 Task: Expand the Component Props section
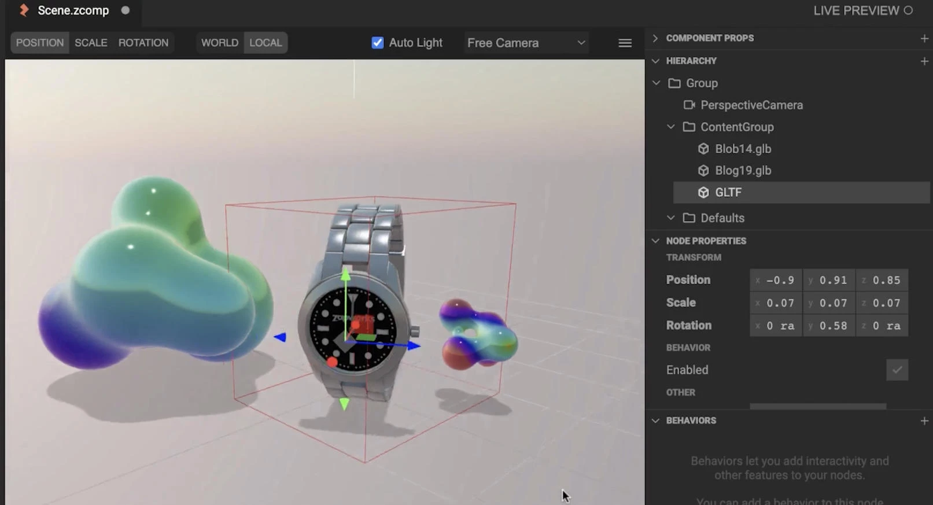pos(655,38)
